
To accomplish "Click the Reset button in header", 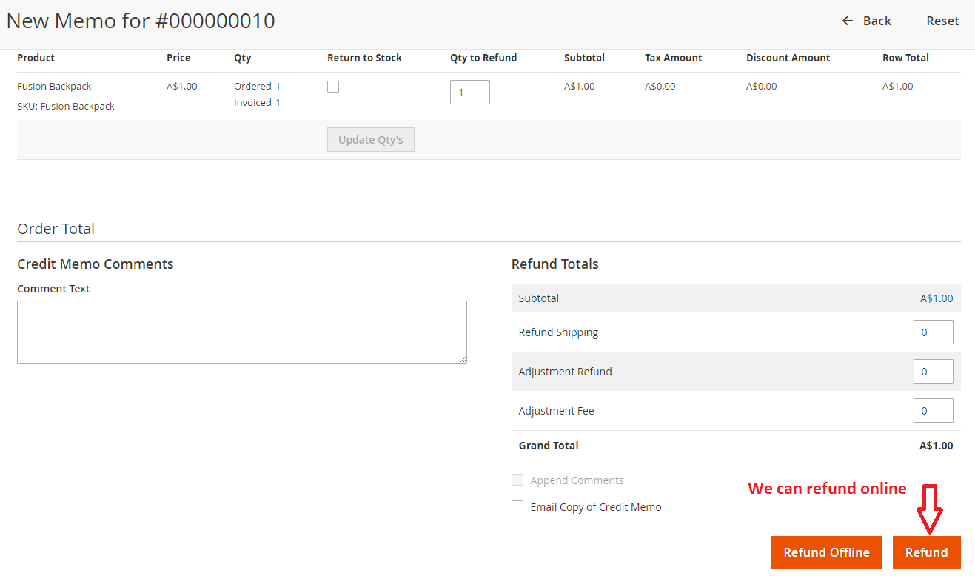I will [942, 21].
